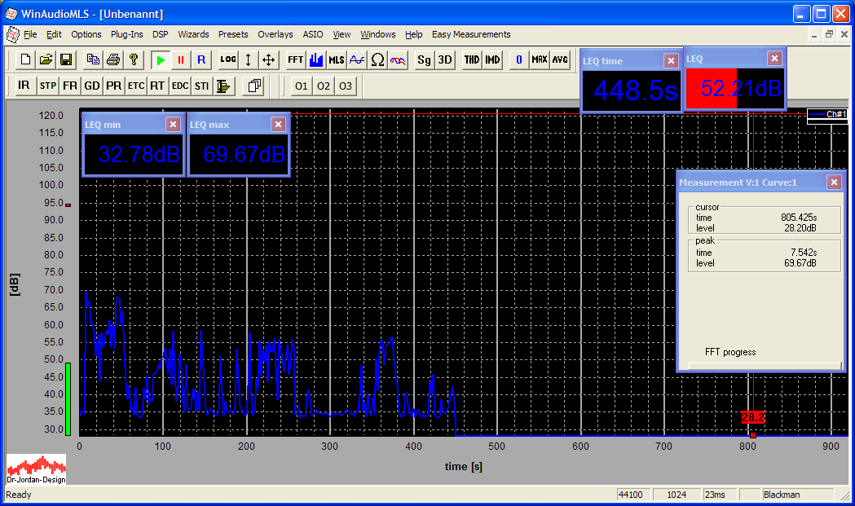The height and width of the screenshot is (506, 855).
Task: Select the IR impulse response icon
Action: coord(24,86)
